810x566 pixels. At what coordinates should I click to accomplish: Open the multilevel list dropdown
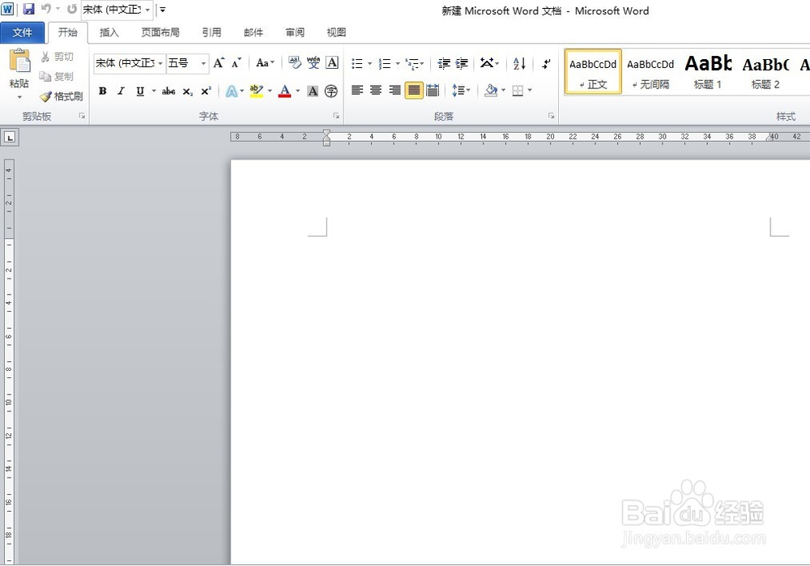415,63
